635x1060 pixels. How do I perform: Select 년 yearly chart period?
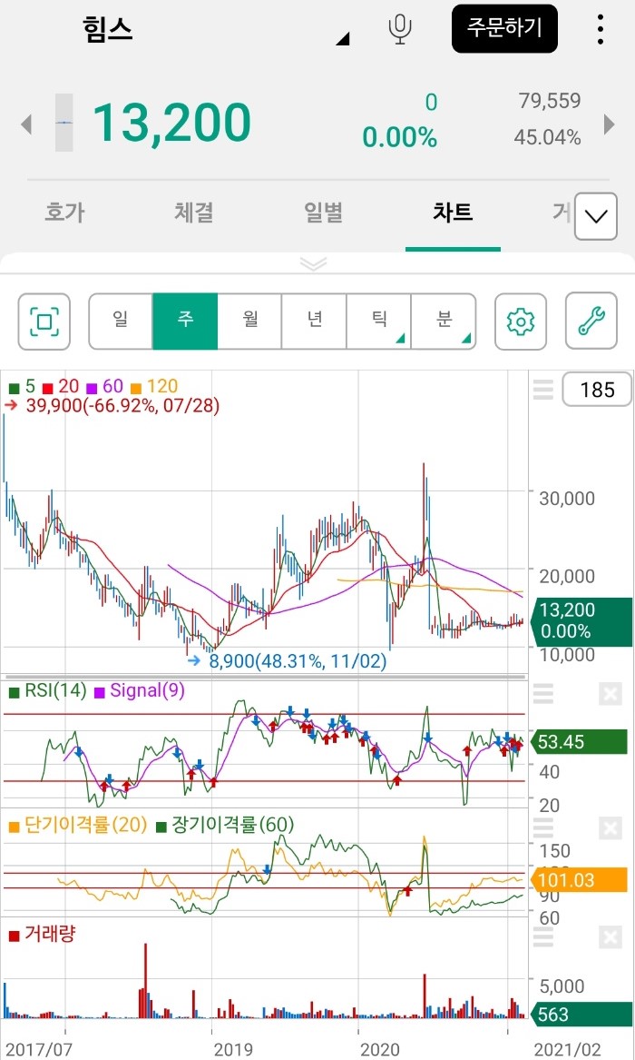point(314,322)
